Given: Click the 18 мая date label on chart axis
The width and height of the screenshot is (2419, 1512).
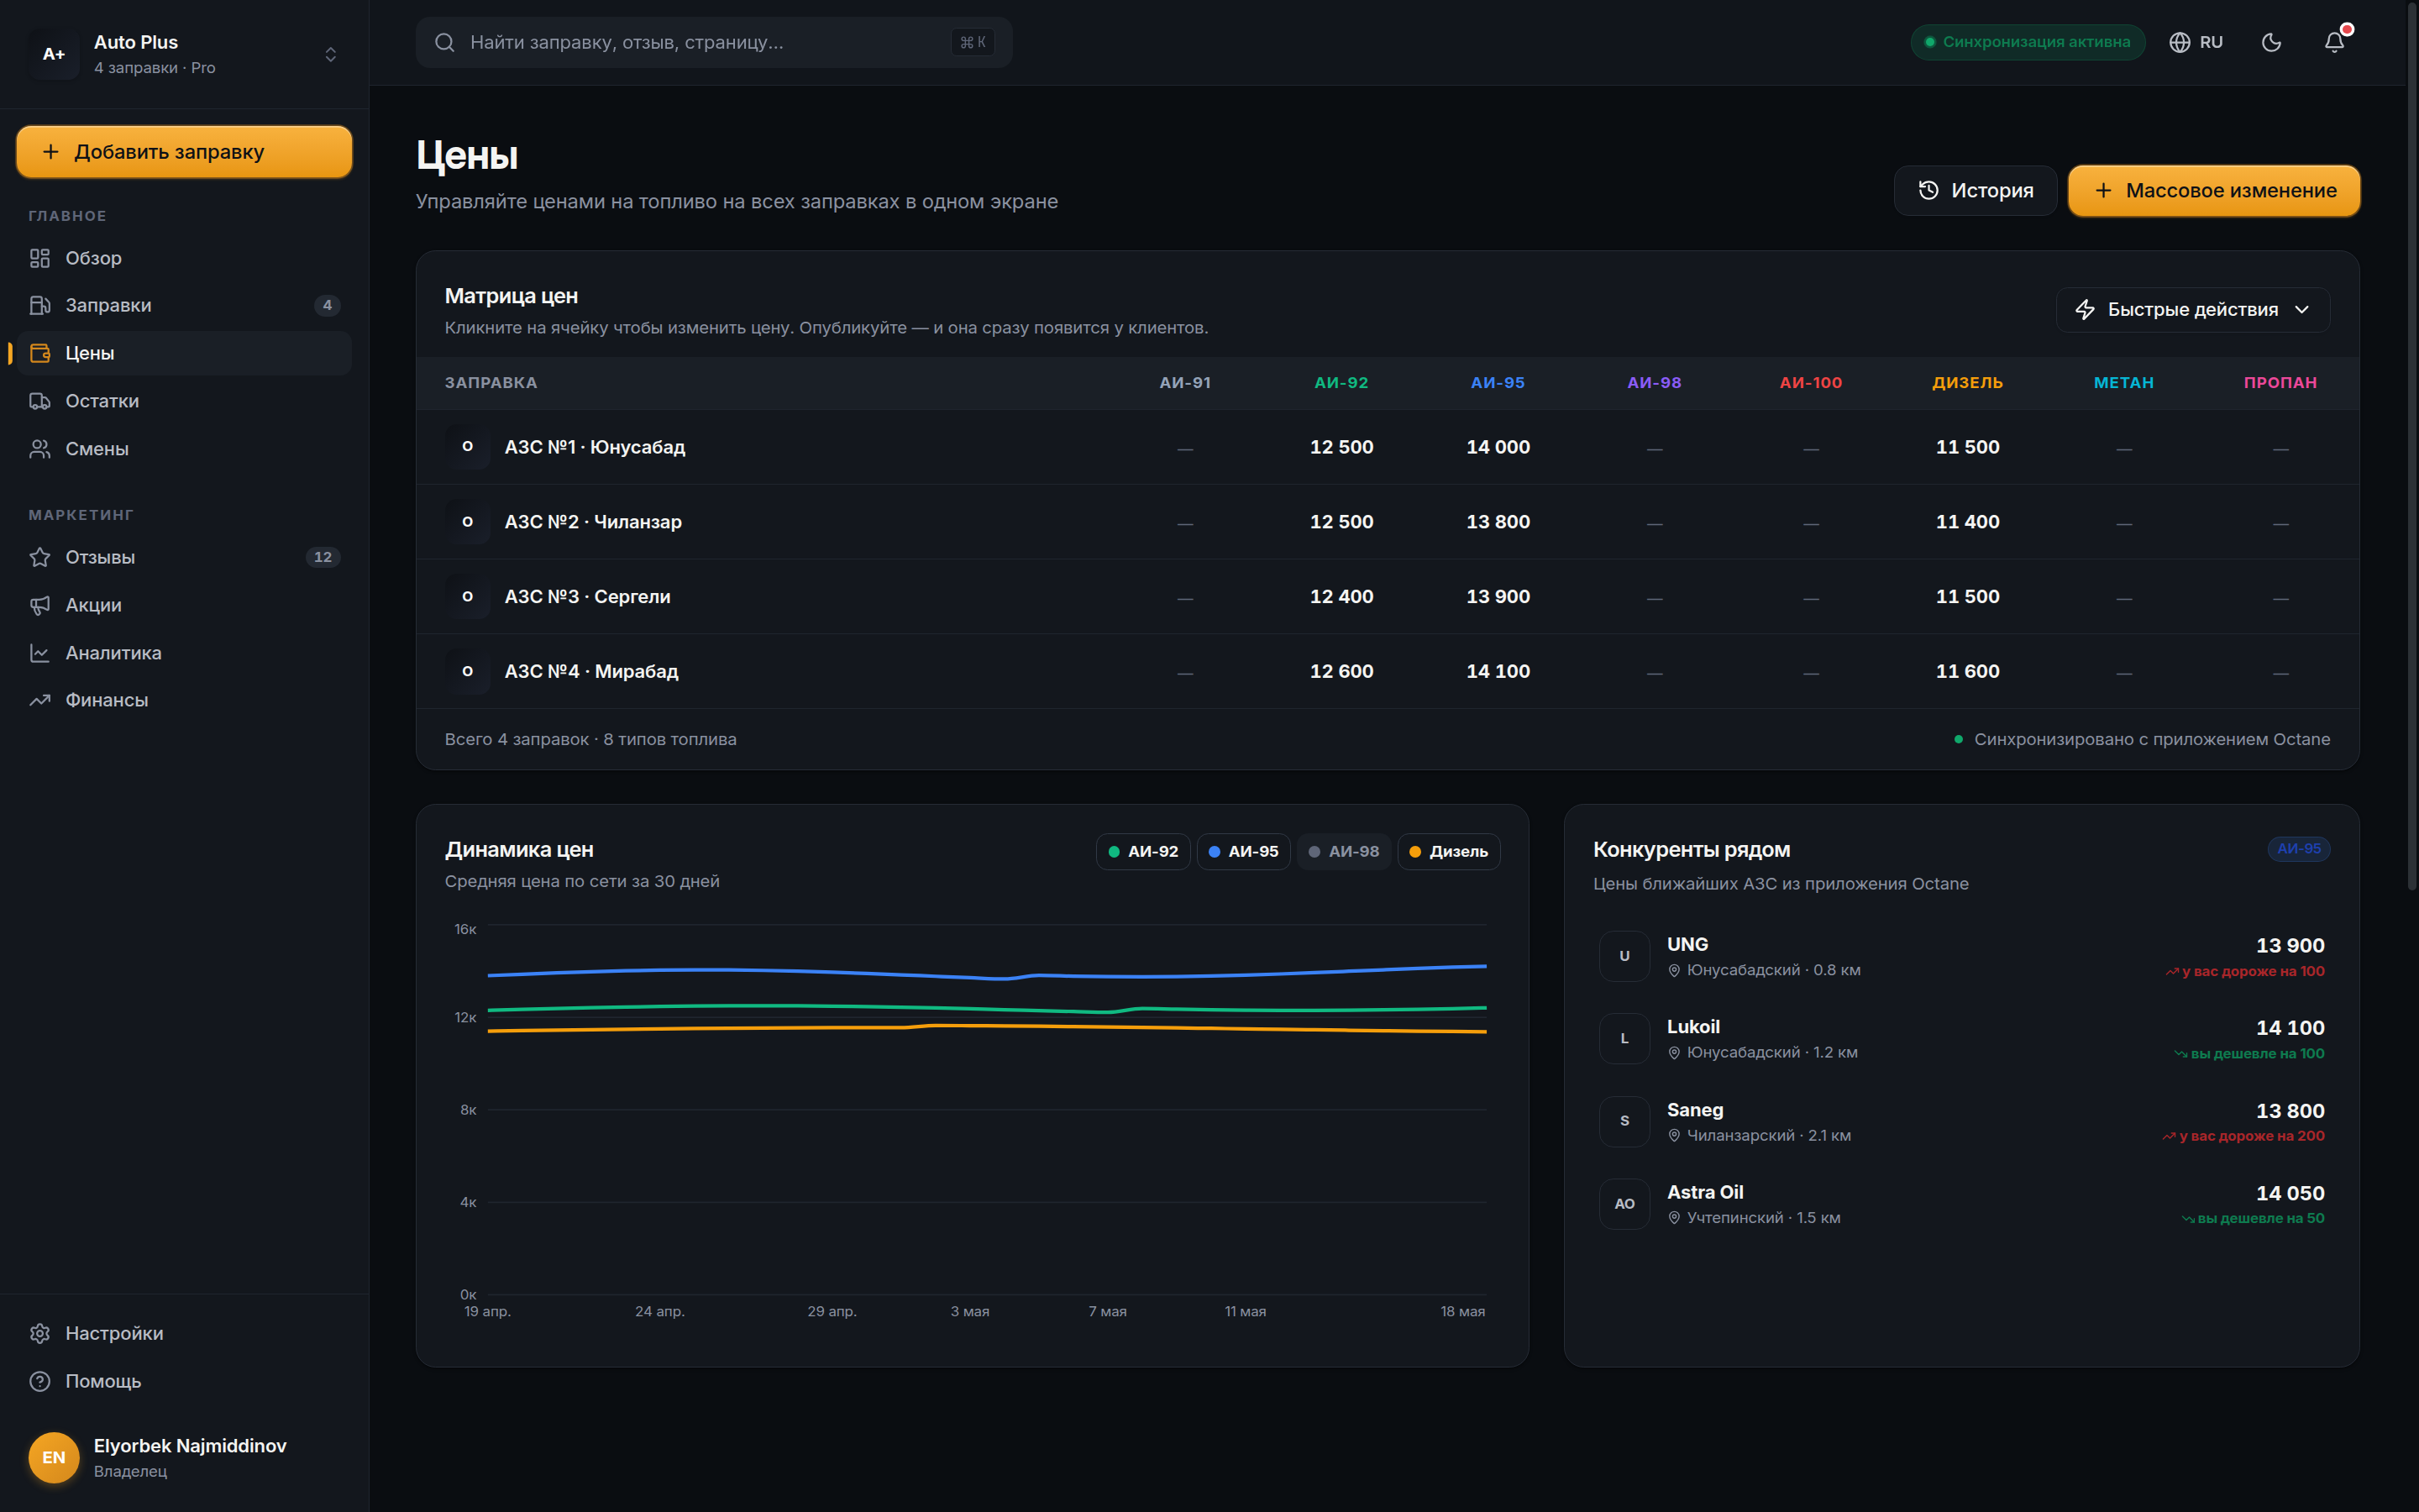Looking at the screenshot, I should (x=1462, y=1311).
